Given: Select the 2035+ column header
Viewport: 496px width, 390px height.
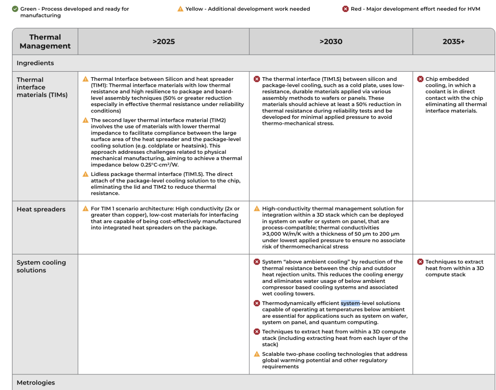Looking at the screenshot, I should click(453, 41).
